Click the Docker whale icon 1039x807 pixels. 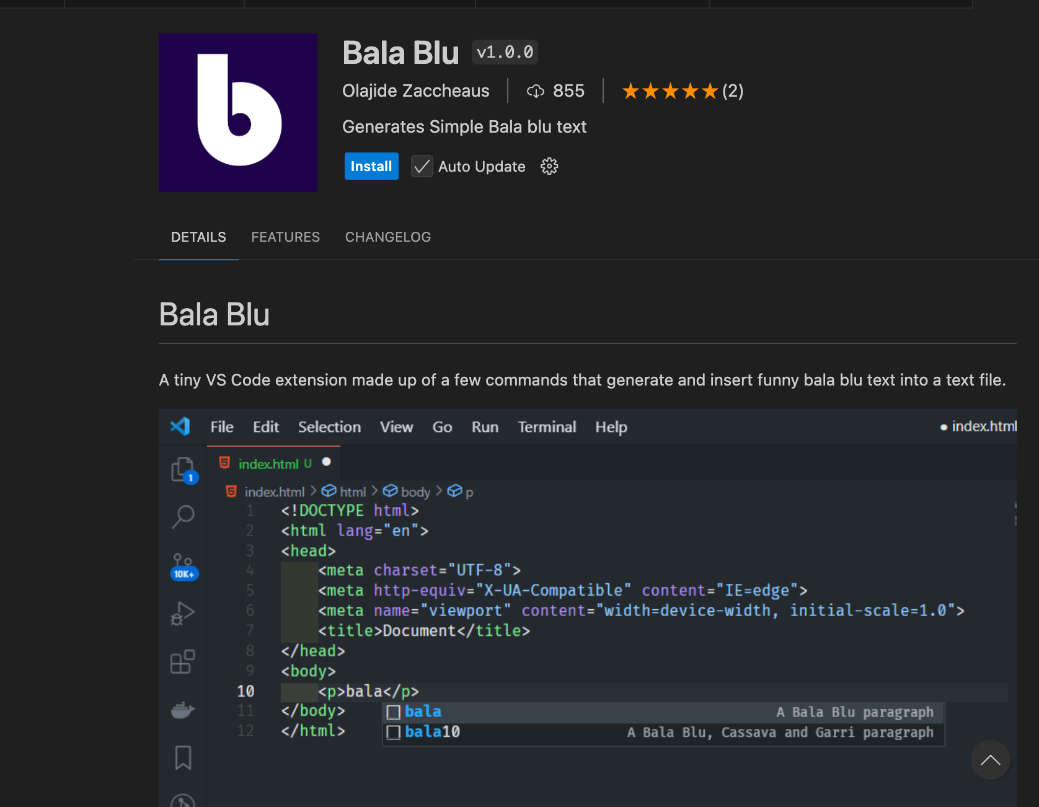tap(183, 709)
